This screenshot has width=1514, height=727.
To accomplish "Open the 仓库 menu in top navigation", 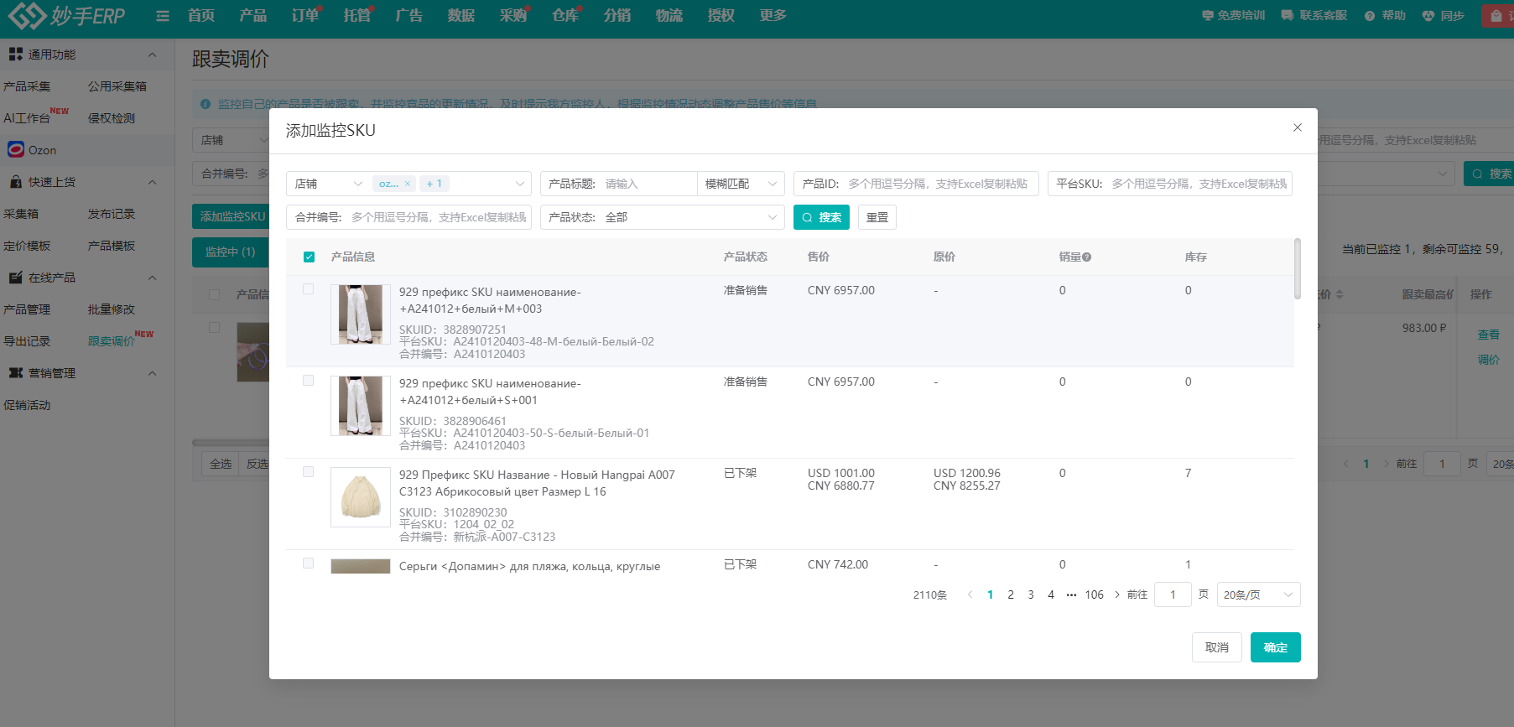I will pos(564,16).
